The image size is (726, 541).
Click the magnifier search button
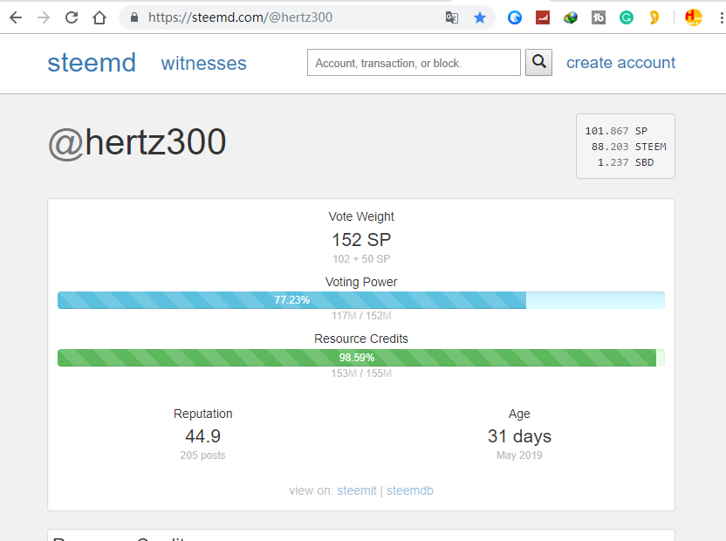click(538, 62)
